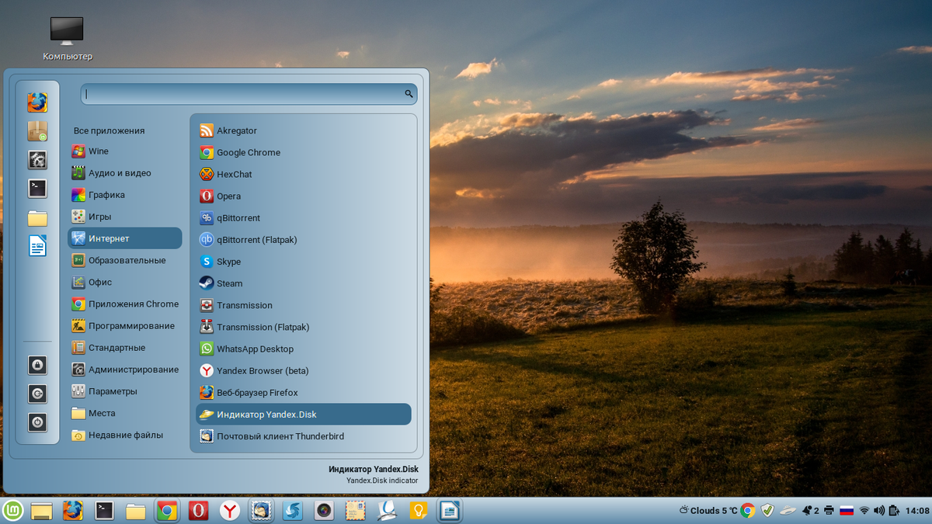Select the Приложения Chrome category

pyautogui.click(x=124, y=304)
